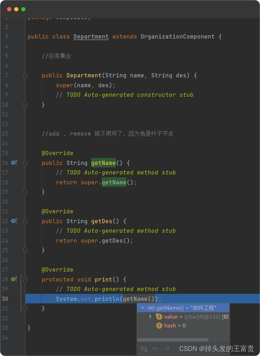Click the watch glasses icon in the debug popup

click(151, 308)
